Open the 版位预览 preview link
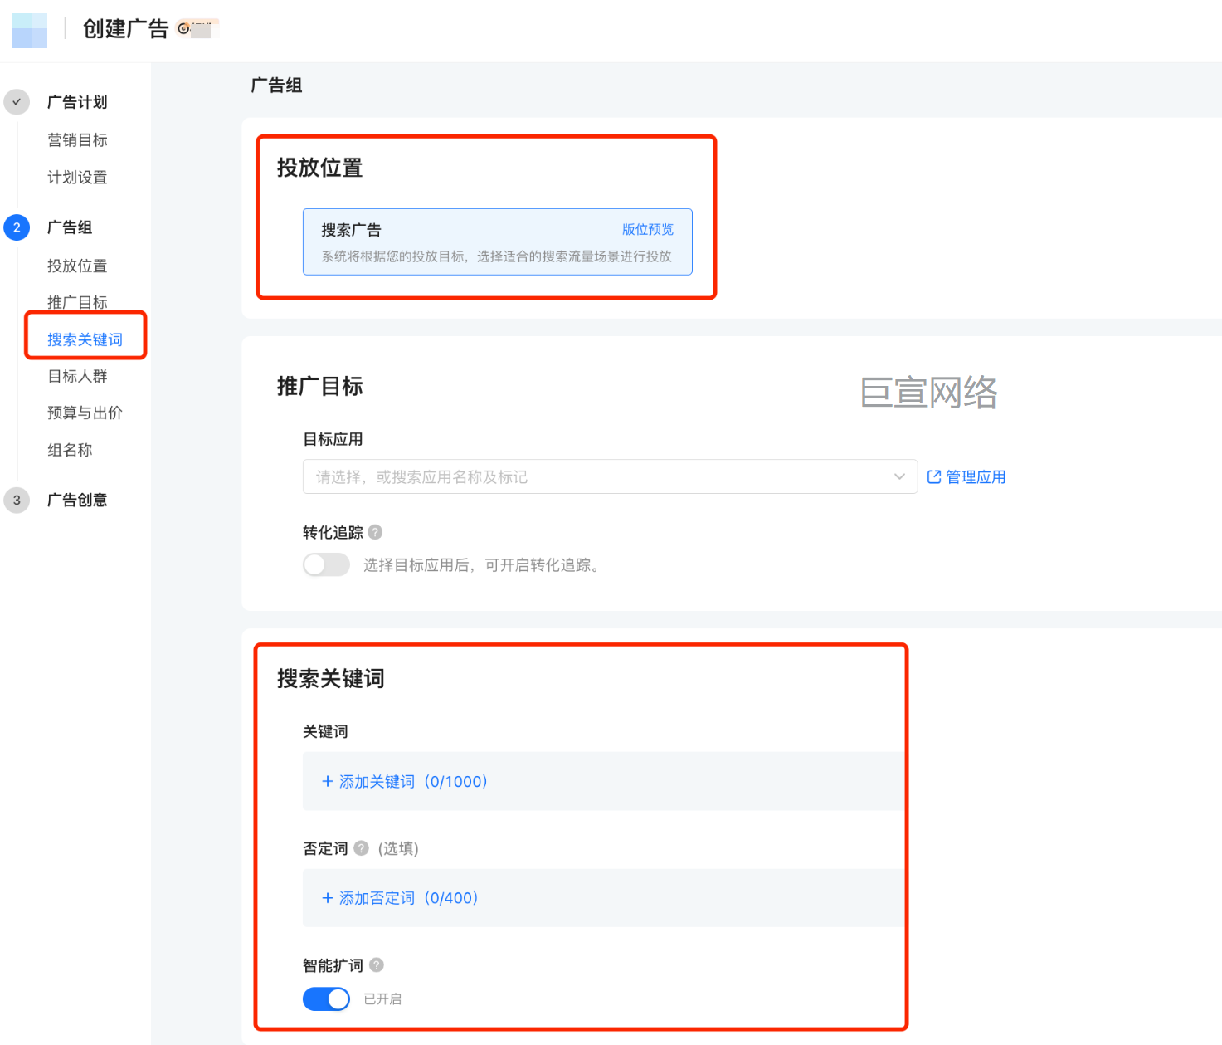The height and width of the screenshot is (1045, 1222). click(648, 229)
